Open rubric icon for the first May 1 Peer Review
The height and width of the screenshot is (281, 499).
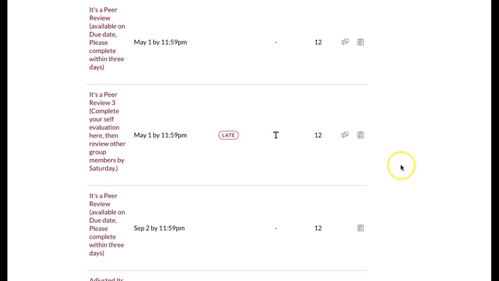361,42
